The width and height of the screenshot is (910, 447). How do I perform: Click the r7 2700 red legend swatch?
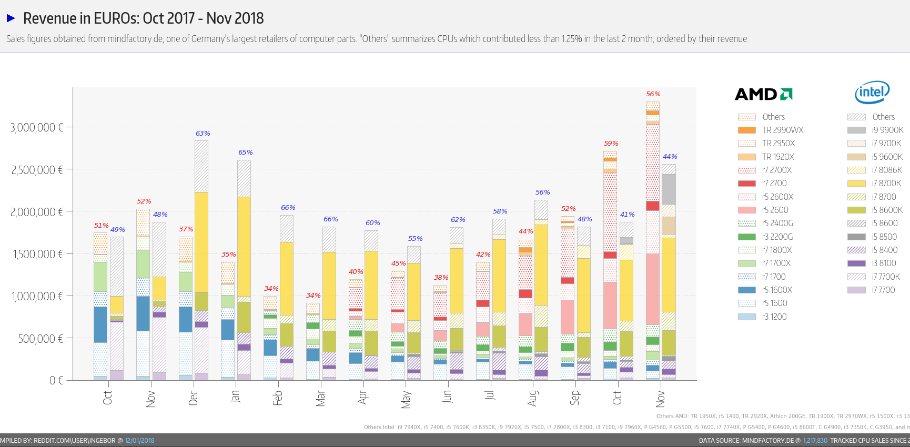tap(746, 184)
